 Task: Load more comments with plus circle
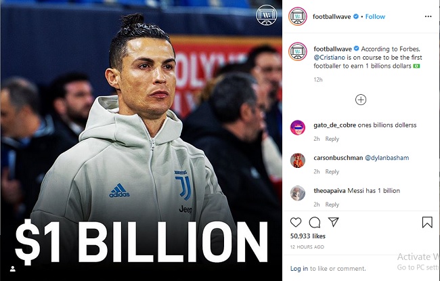click(361, 100)
